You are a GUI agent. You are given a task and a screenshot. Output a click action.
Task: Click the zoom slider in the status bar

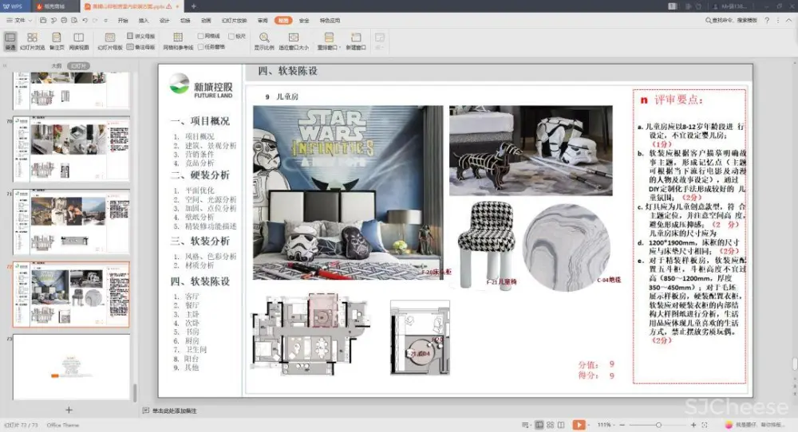tap(658, 425)
